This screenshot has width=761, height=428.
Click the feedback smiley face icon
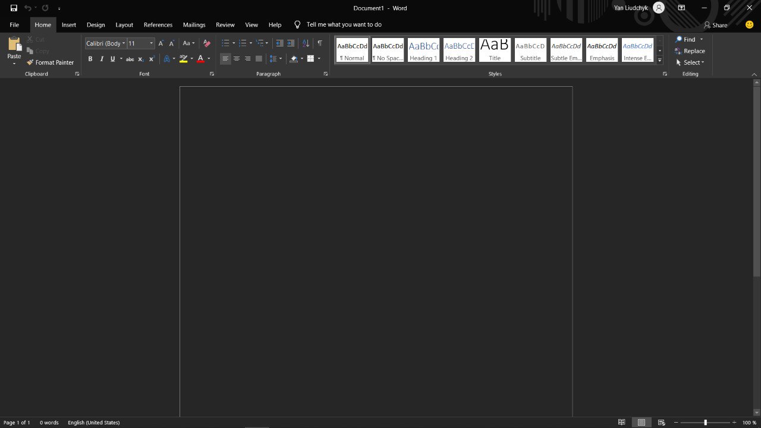[749, 25]
